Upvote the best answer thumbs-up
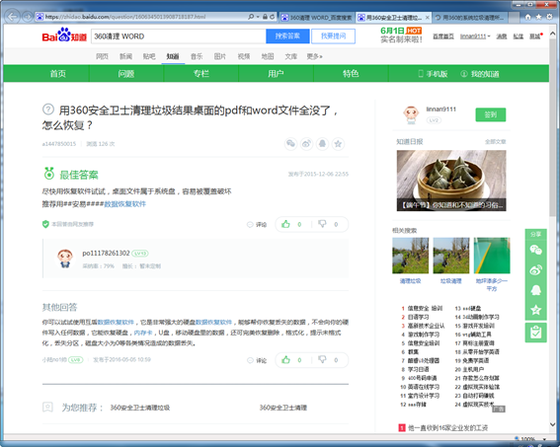 point(285,224)
